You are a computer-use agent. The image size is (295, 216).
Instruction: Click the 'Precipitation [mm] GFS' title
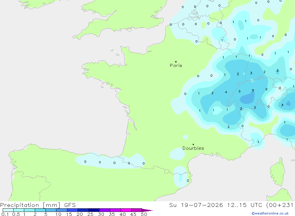click(38, 205)
